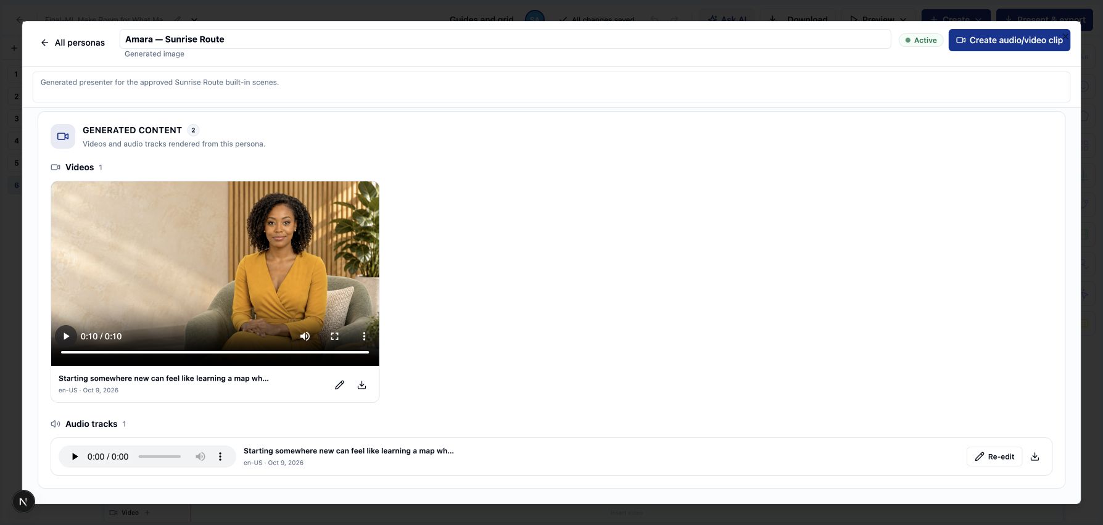Play the Amara presenter video
This screenshot has width=1103, height=525.
point(66,336)
